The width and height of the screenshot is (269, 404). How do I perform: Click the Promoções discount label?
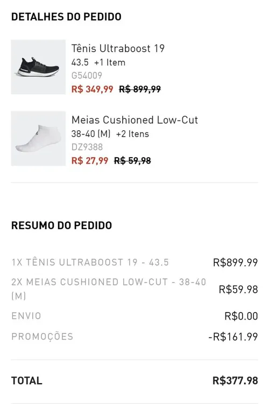[x=43, y=337]
